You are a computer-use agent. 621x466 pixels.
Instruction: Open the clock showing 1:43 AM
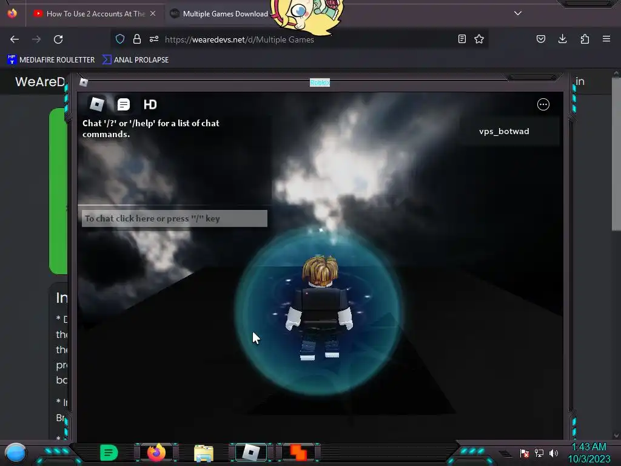click(x=589, y=453)
